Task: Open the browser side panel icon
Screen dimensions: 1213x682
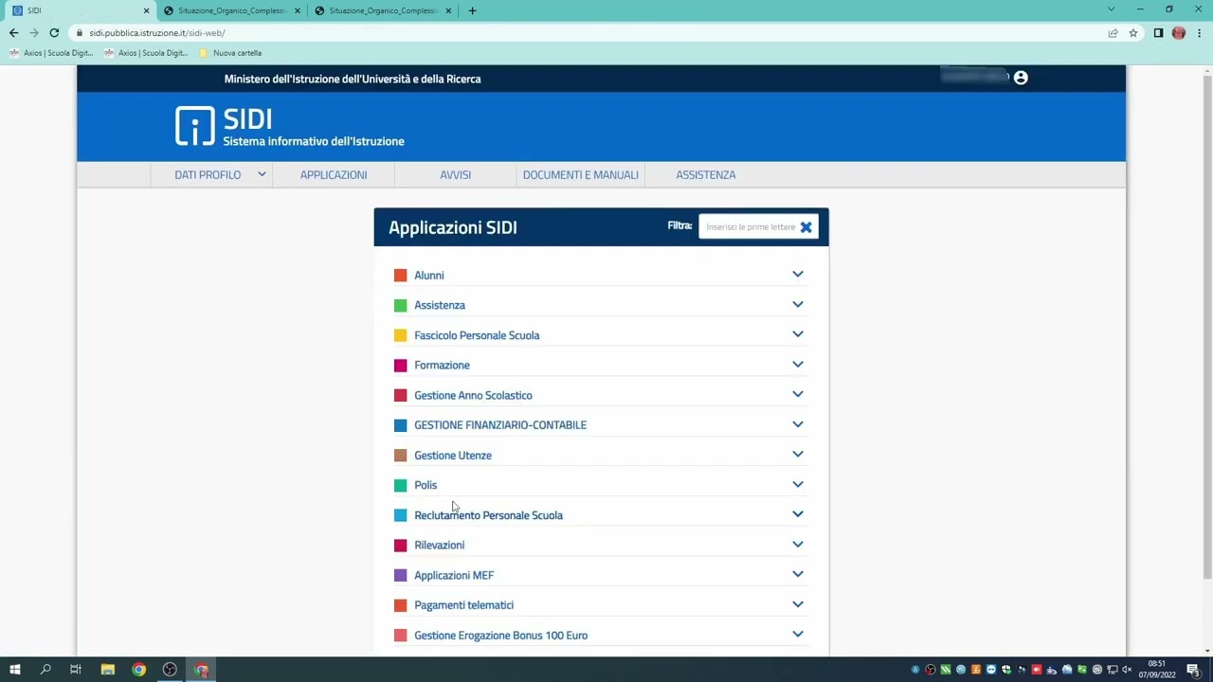Action: coord(1158,33)
